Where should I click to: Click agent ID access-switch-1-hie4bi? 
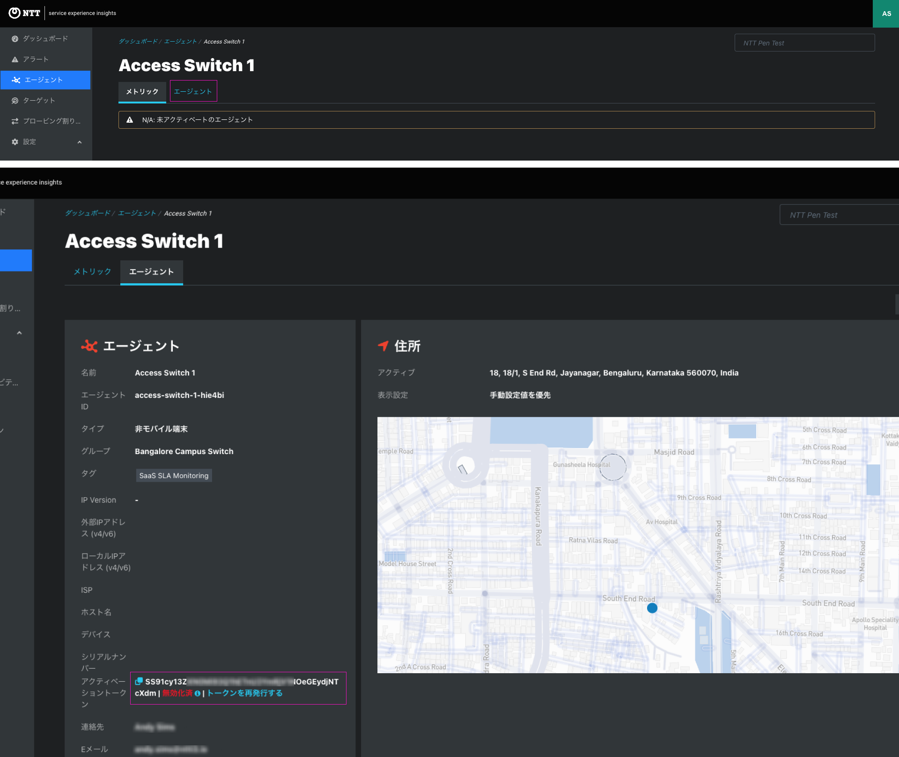[179, 396]
